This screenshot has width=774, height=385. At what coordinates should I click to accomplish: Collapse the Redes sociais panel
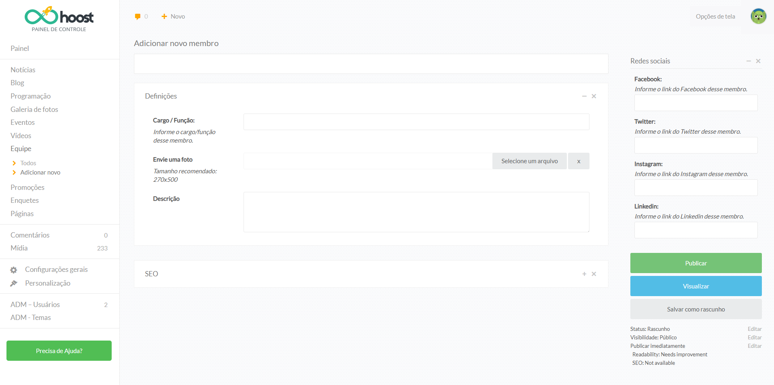click(x=749, y=61)
